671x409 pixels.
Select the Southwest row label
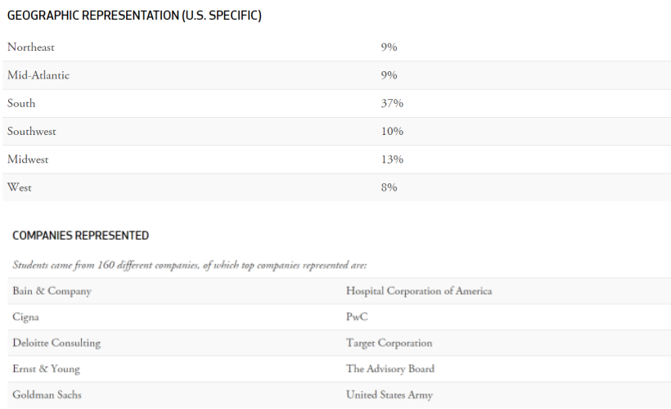click(x=32, y=131)
